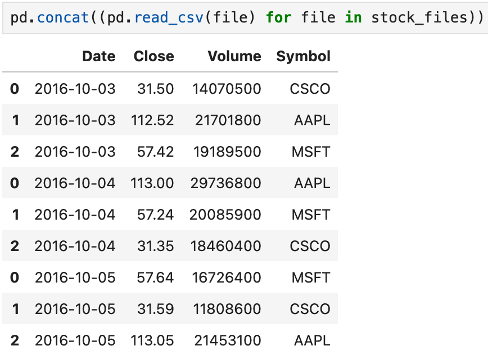Screen dimensions: 488x355
Task: Click the 113.00 close price cell
Action: [x=152, y=183]
